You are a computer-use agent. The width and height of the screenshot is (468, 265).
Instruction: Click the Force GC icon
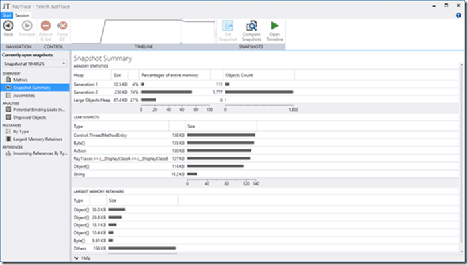click(x=62, y=26)
